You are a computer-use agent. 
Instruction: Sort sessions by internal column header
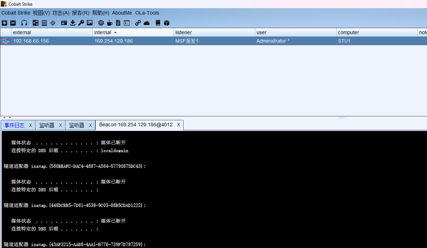coord(103,32)
